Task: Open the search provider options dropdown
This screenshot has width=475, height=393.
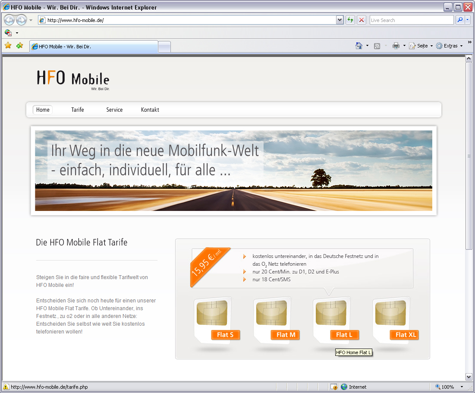Action: click(x=467, y=20)
